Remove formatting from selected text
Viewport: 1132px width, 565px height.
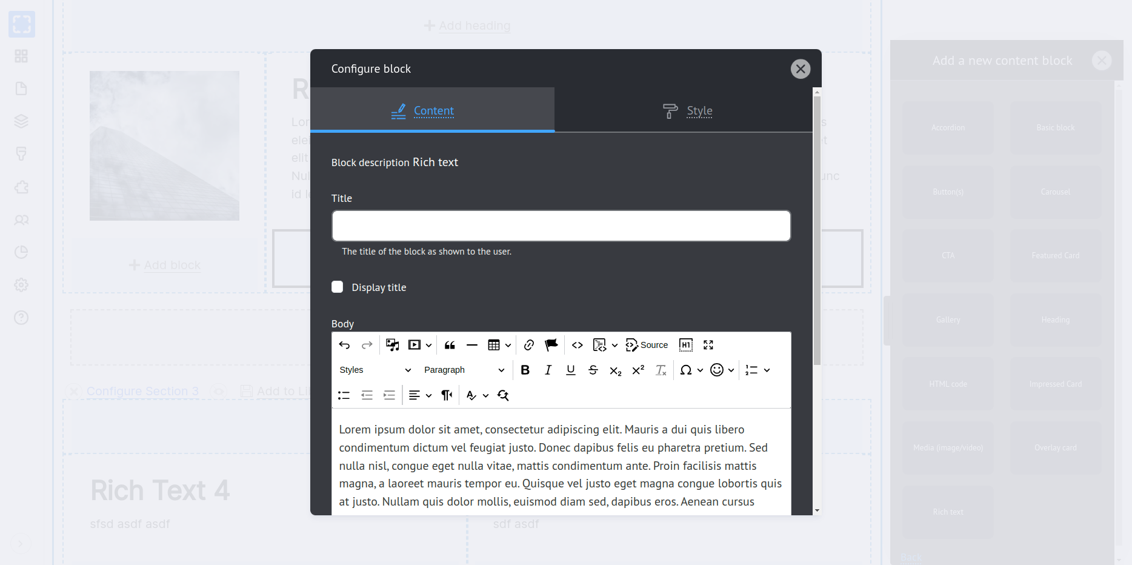click(x=661, y=370)
